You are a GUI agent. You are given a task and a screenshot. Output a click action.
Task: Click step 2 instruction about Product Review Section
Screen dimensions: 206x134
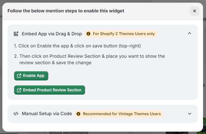(x=89, y=59)
